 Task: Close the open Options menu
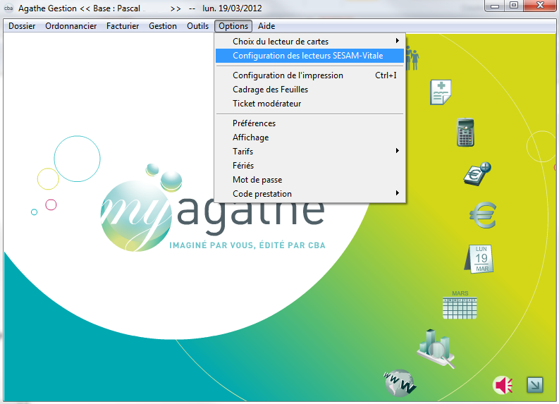(x=233, y=26)
